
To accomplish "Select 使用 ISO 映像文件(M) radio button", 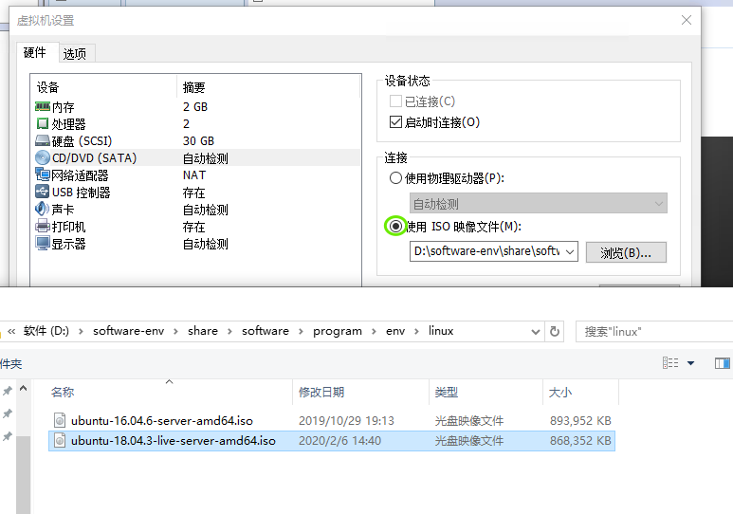I will click(395, 227).
